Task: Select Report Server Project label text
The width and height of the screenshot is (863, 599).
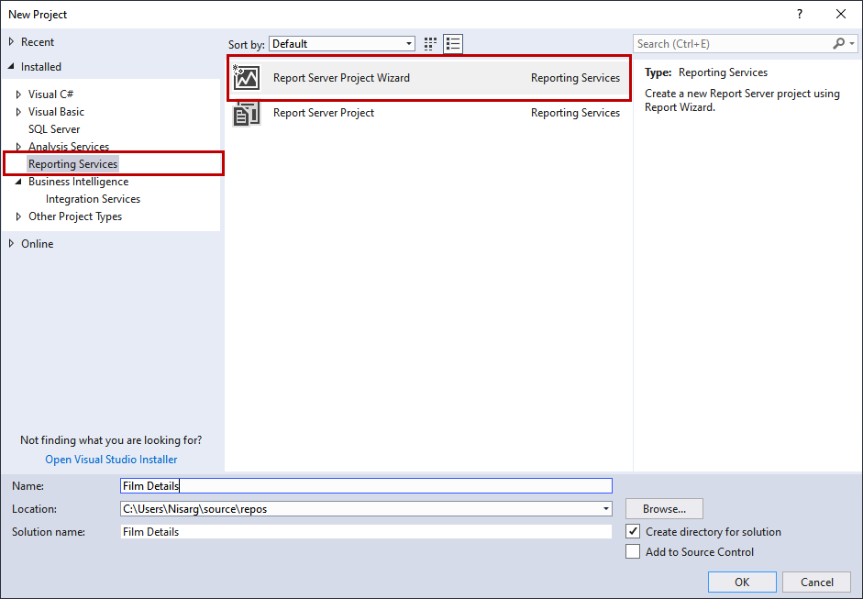Action: (324, 113)
